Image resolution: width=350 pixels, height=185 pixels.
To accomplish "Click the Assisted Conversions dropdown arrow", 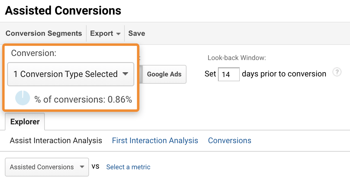I will pos(81,167).
